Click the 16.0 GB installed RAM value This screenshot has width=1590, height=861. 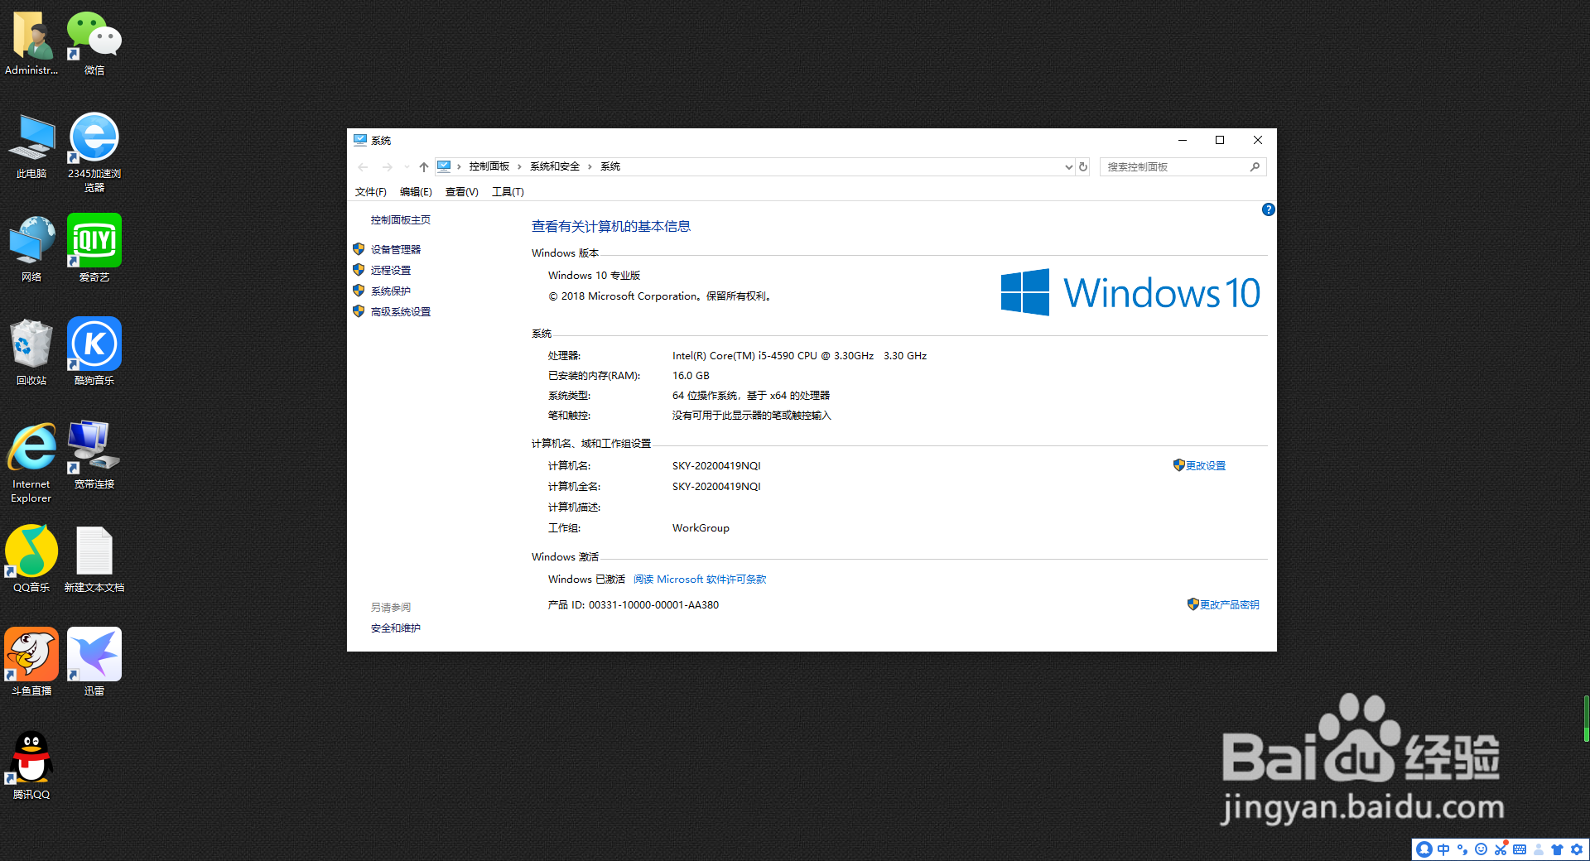tap(691, 376)
